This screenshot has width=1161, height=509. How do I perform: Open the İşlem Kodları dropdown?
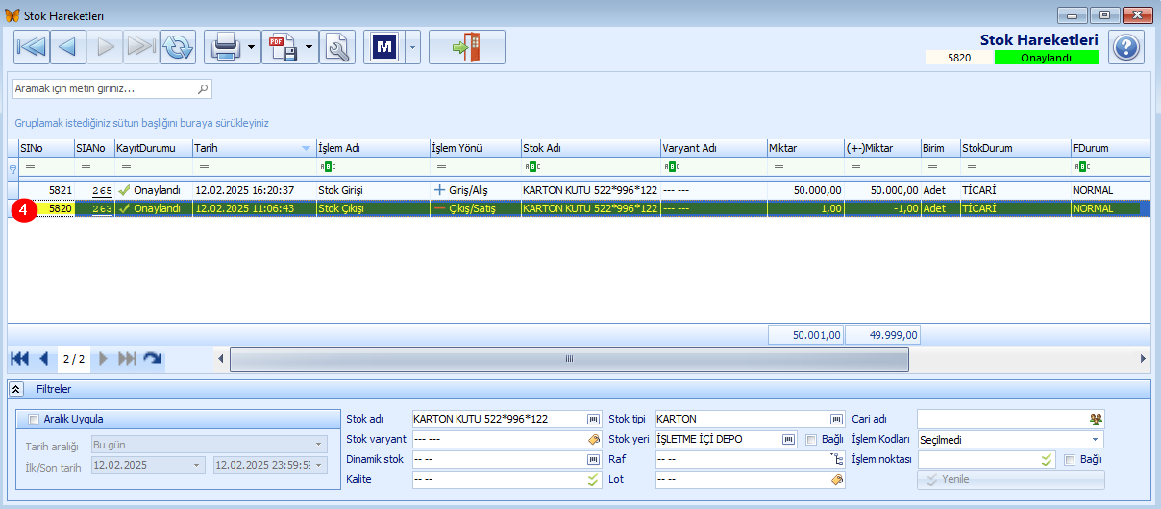point(1011,439)
